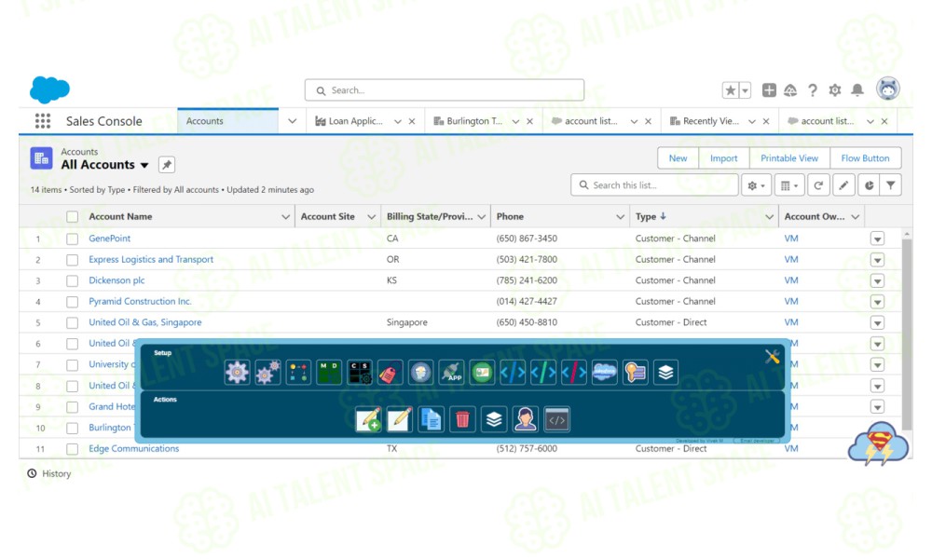Check the Edge Communications row checkbox
932x559 pixels.
pyautogui.click(x=73, y=449)
